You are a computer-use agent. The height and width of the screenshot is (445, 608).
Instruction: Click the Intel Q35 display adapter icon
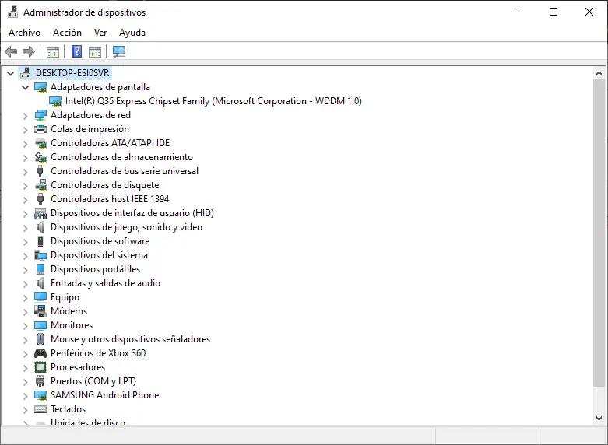click(56, 101)
